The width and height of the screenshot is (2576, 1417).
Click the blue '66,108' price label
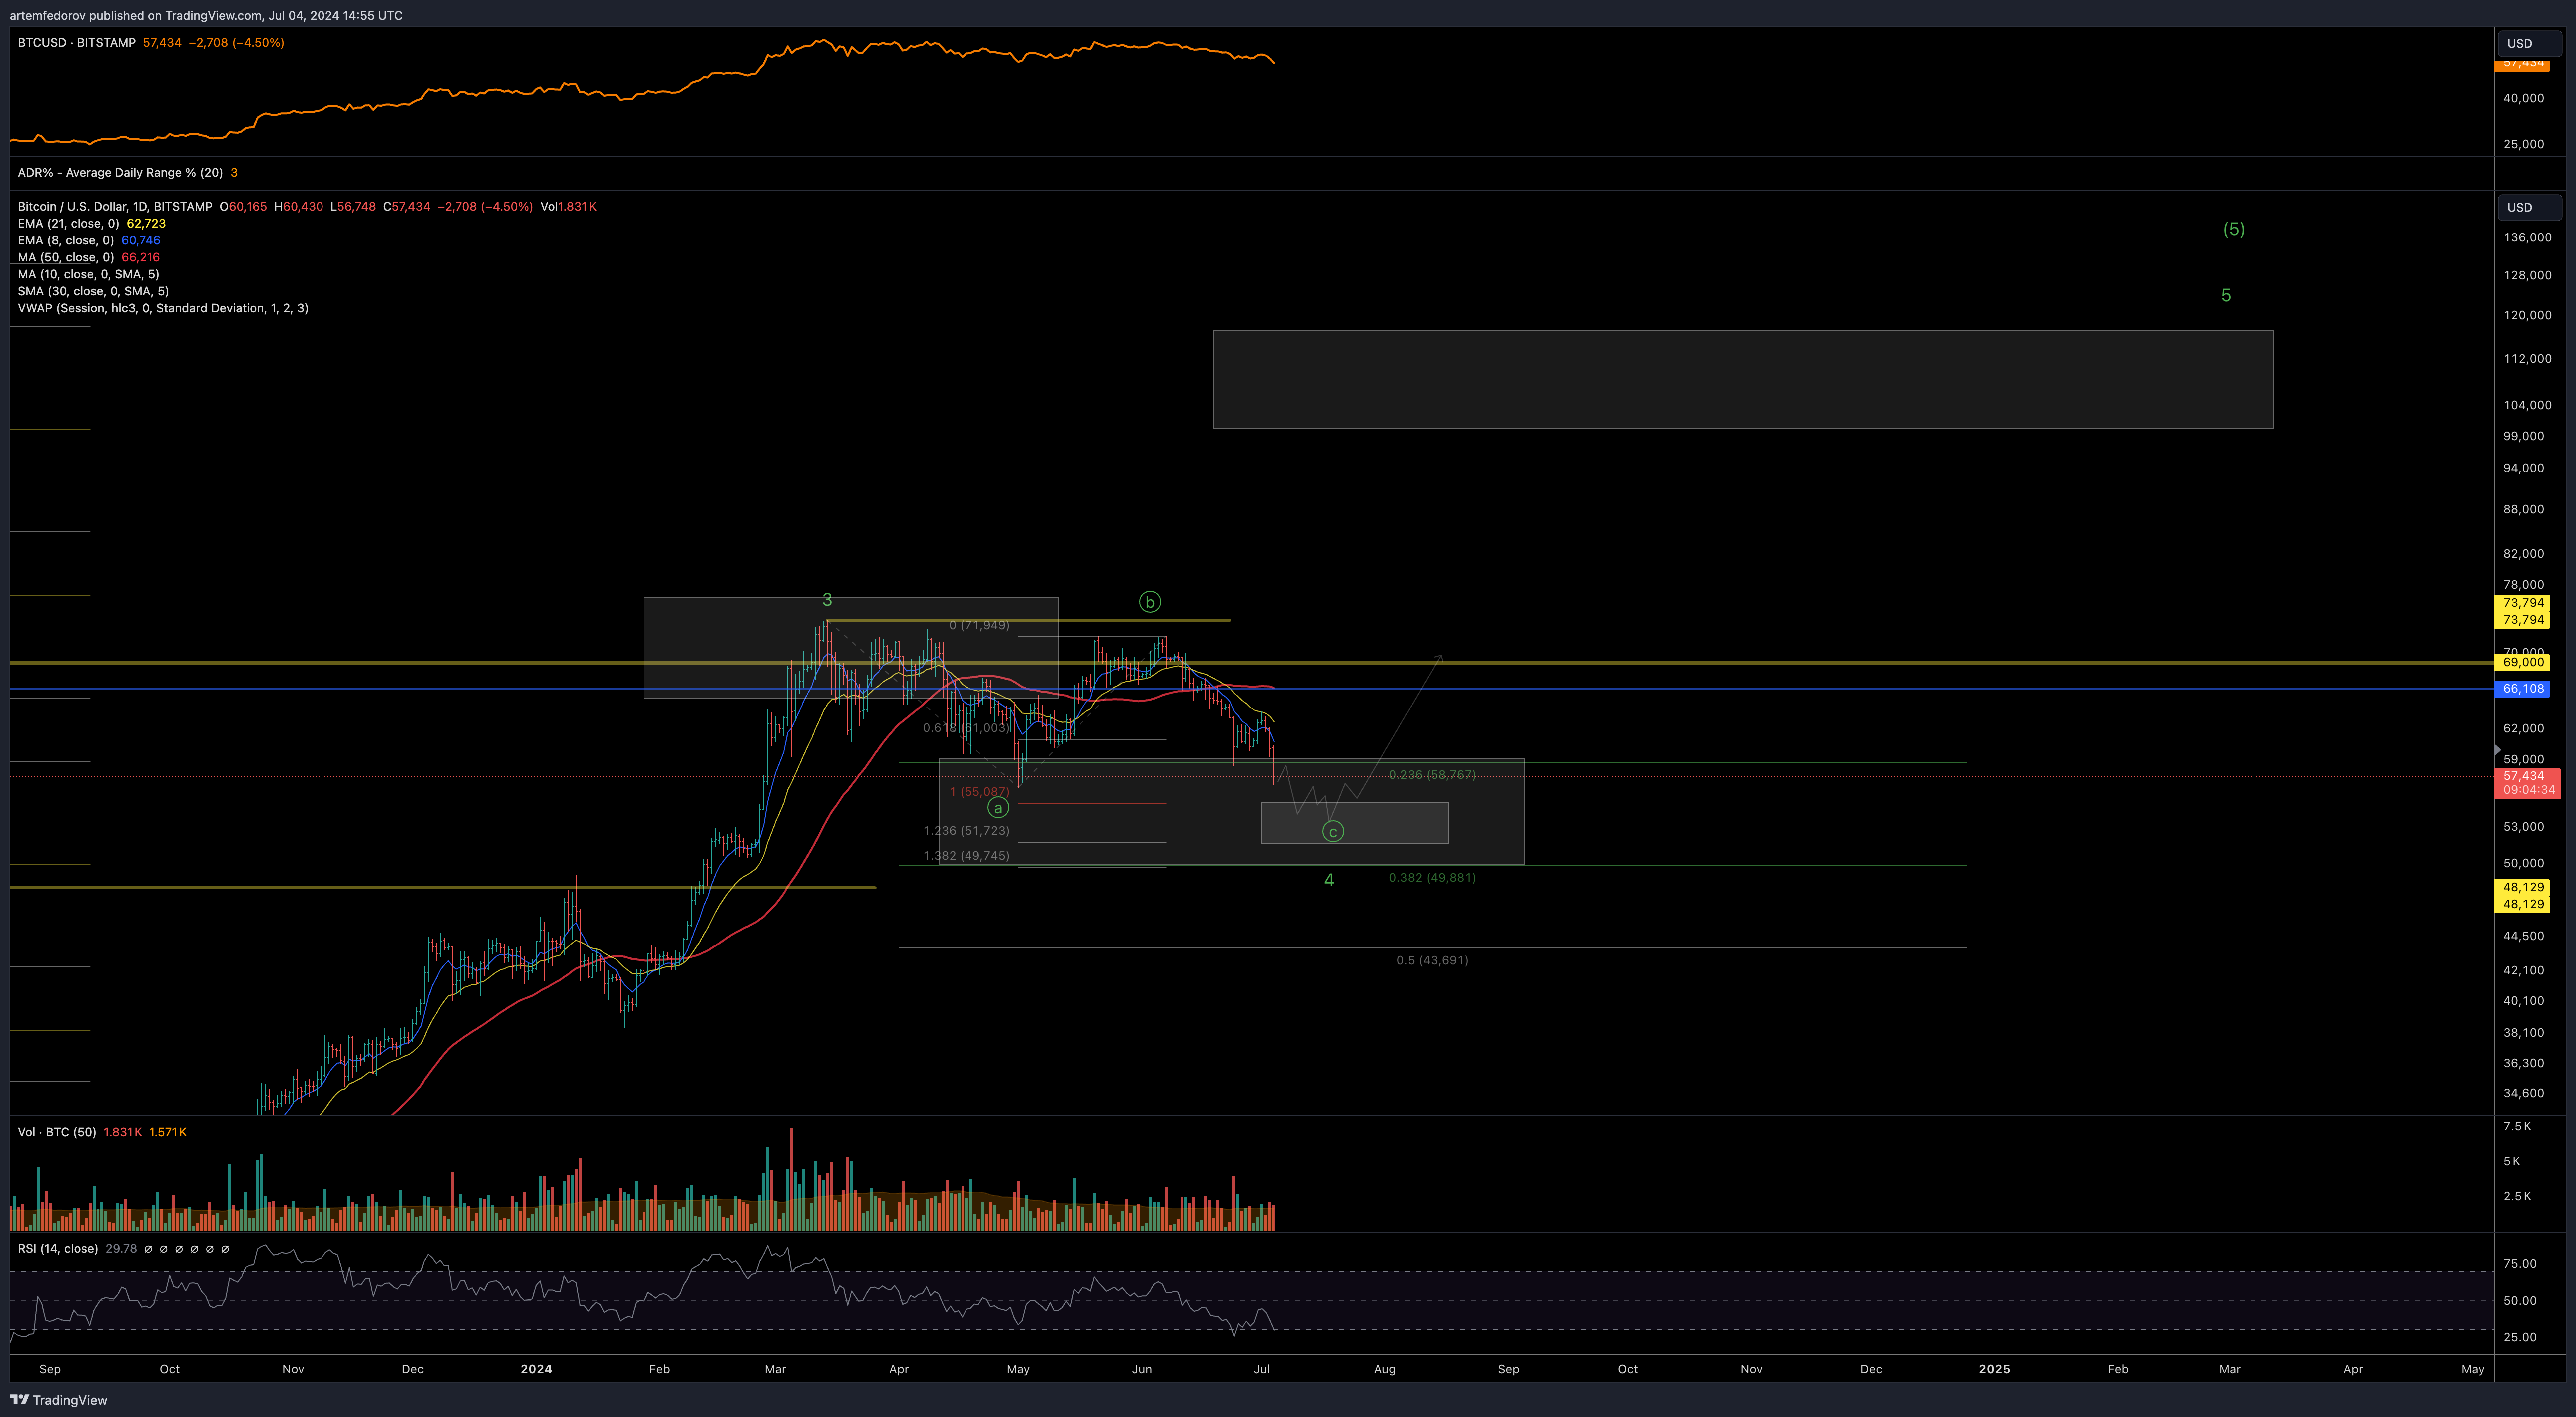[2523, 689]
